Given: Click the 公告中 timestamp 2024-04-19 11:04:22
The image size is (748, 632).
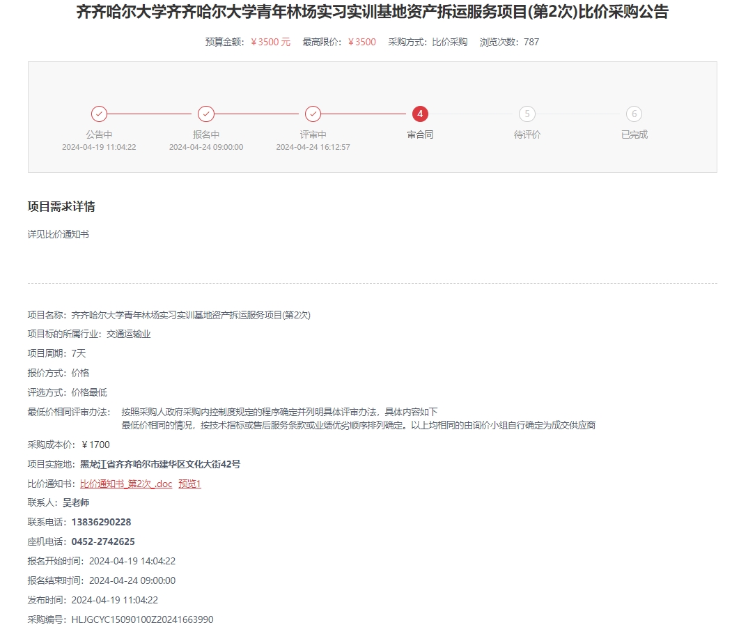Looking at the screenshot, I should point(99,147).
